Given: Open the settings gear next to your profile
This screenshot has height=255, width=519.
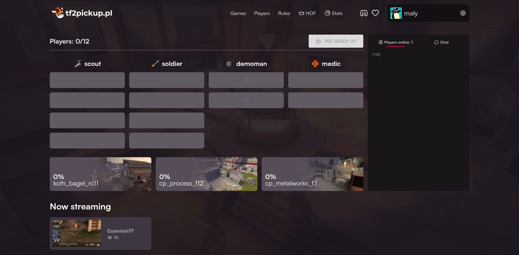Looking at the screenshot, I should [x=463, y=13].
